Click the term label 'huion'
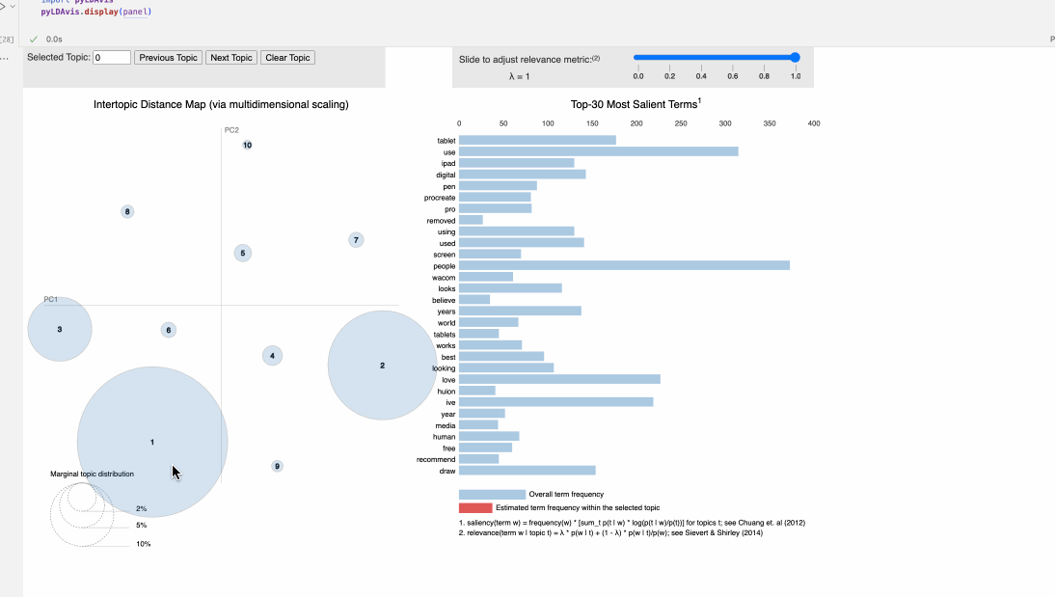Screen dimensions: 1055x597 pyautogui.click(x=446, y=391)
